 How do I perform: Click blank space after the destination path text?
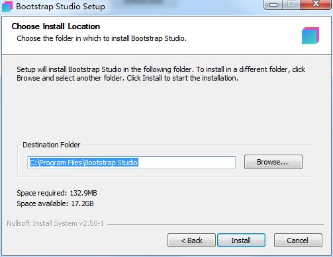187,163
